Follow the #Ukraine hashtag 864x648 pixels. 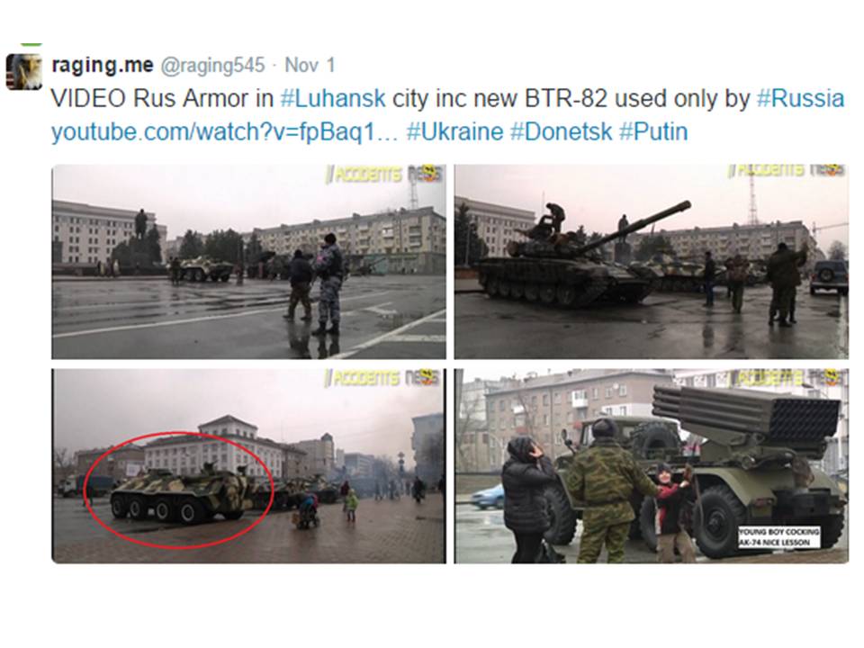454,132
